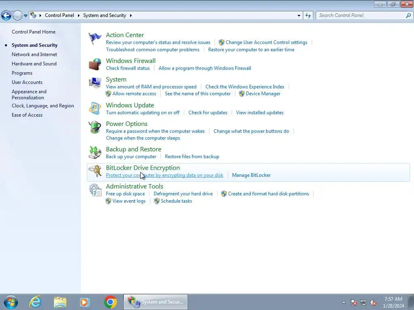Select Network and Internet category

pos(34,54)
